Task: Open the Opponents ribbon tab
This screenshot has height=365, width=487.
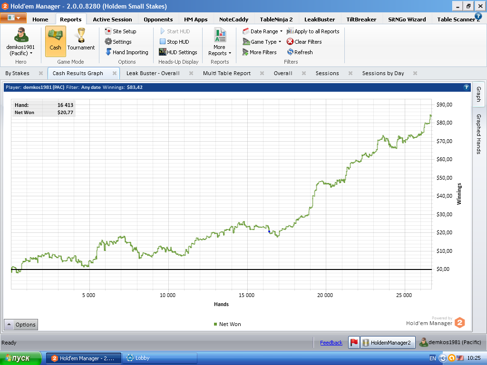Action: click(158, 19)
